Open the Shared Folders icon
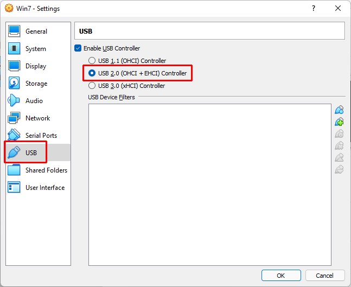This screenshot has width=351, height=287. click(14, 170)
